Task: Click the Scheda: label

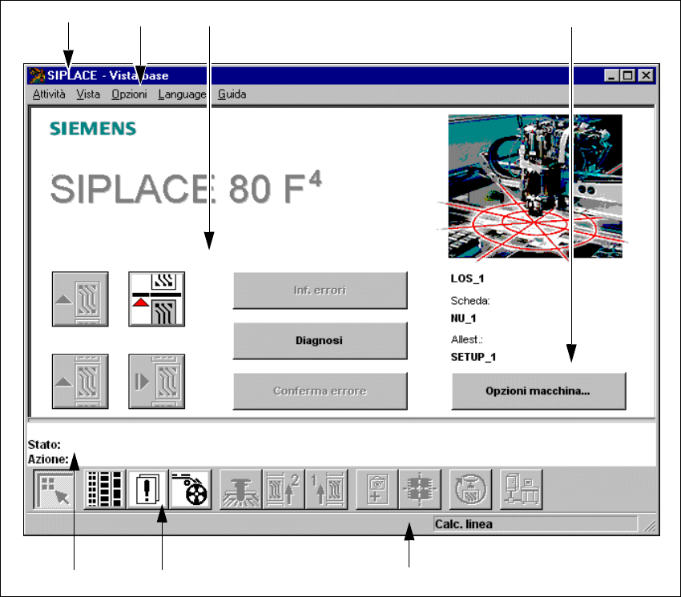Action: (x=470, y=301)
